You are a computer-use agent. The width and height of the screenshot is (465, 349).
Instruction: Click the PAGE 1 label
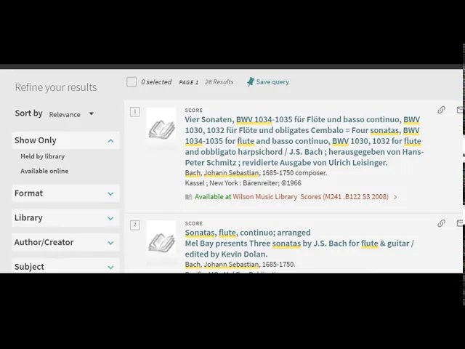pos(189,82)
